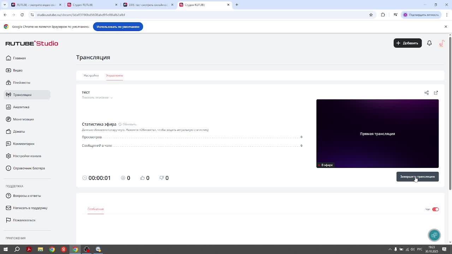Click the floating support chat widget
This screenshot has height=254, width=452.
[x=434, y=235]
